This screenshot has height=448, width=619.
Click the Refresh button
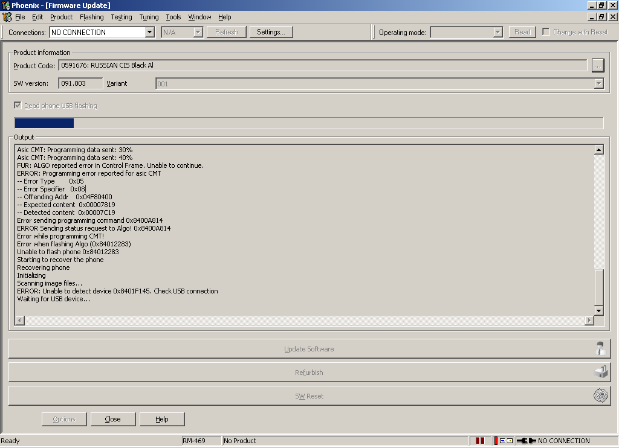coord(227,32)
